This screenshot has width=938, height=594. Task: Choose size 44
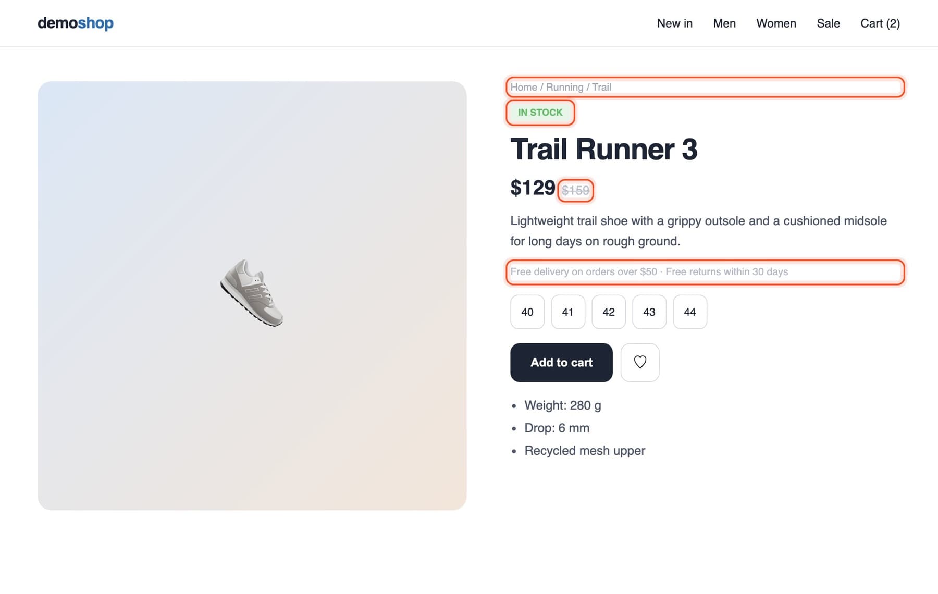[x=690, y=312]
